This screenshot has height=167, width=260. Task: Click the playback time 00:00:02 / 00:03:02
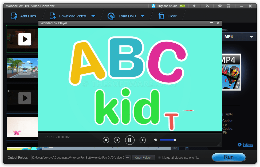(57, 137)
